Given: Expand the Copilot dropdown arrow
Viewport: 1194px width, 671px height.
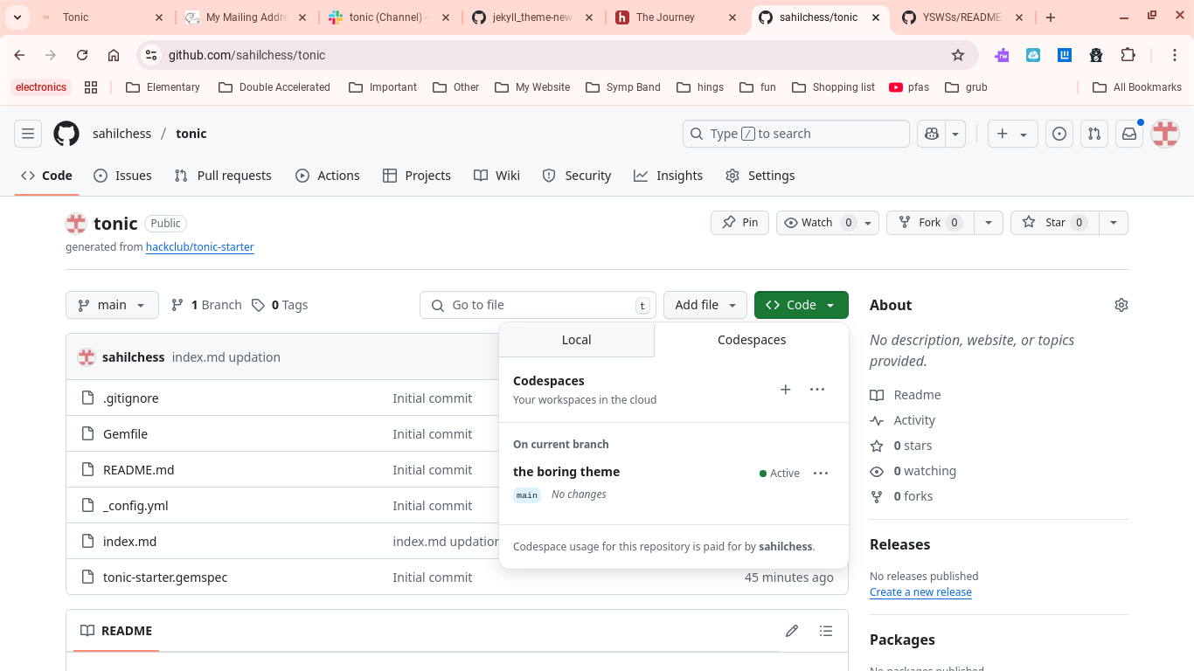Looking at the screenshot, I should (956, 134).
